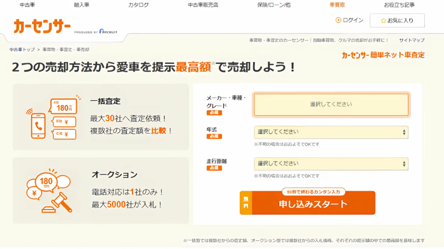Click the smartphone 一括査定 illustration

51,118
